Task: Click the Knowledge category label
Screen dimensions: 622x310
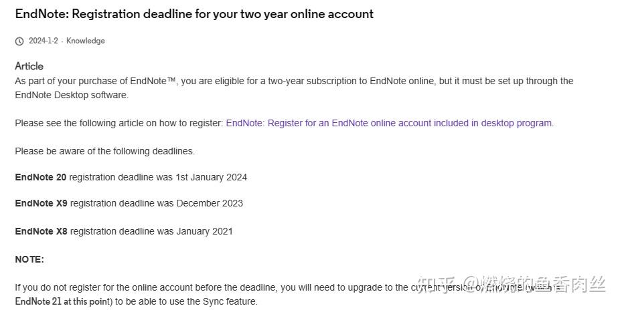Action: (86, 41)
